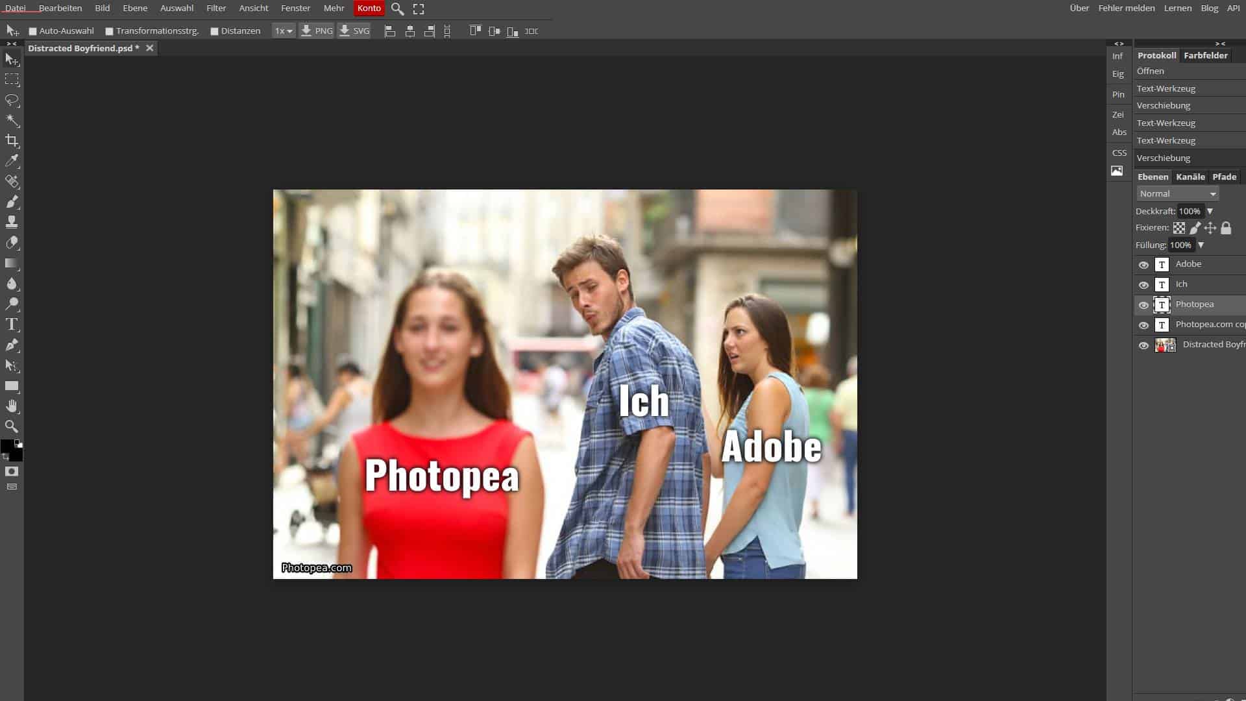Image resolution: width=1246 pixels, height=701 pixels.
Task: Select the Text tool
Action: click(12, 325)
